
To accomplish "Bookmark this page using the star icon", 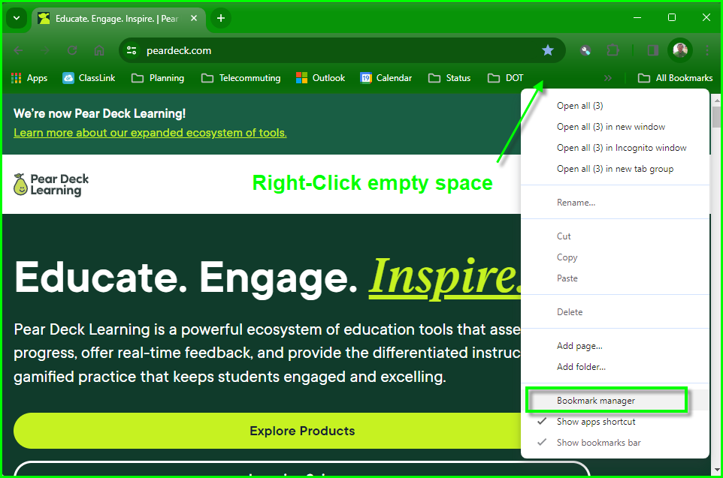I will coord(548,50).
